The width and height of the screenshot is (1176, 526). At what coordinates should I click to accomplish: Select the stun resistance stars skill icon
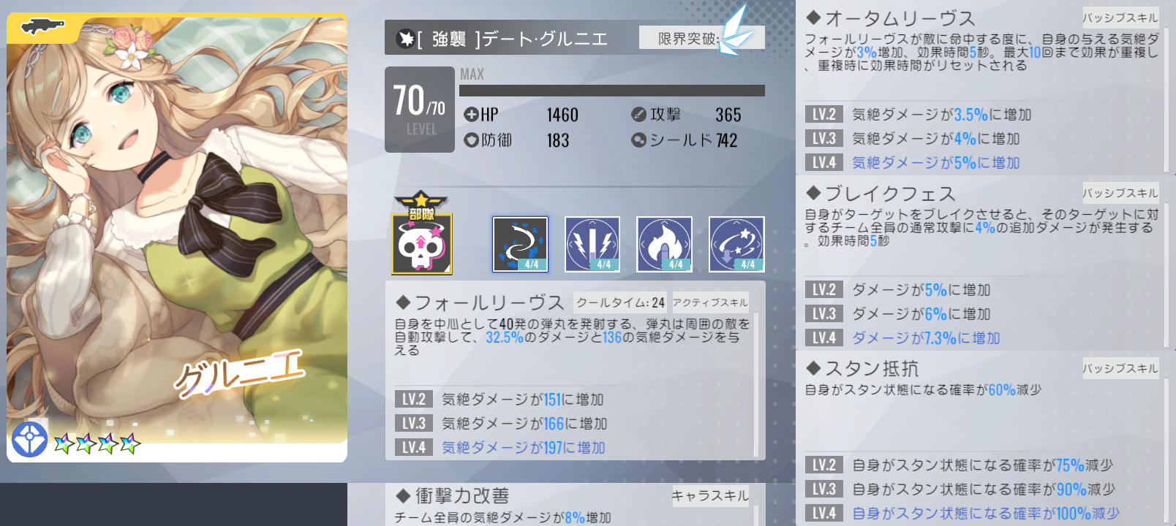click(736, 244)
